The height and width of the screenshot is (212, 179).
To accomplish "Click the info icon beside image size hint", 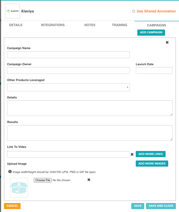I will [x=10, y=172].
